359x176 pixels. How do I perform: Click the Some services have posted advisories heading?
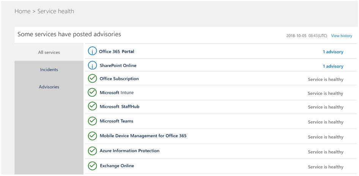(x=69, y=34)
